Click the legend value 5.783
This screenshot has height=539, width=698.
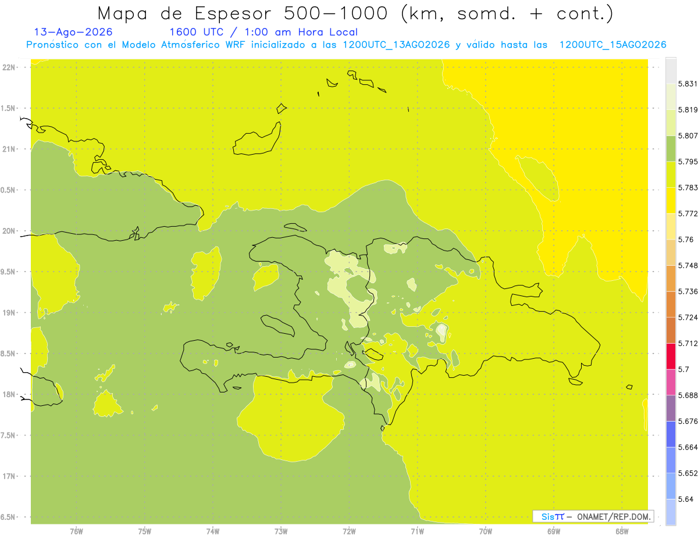pyautogui.click(x=688, y=187)
